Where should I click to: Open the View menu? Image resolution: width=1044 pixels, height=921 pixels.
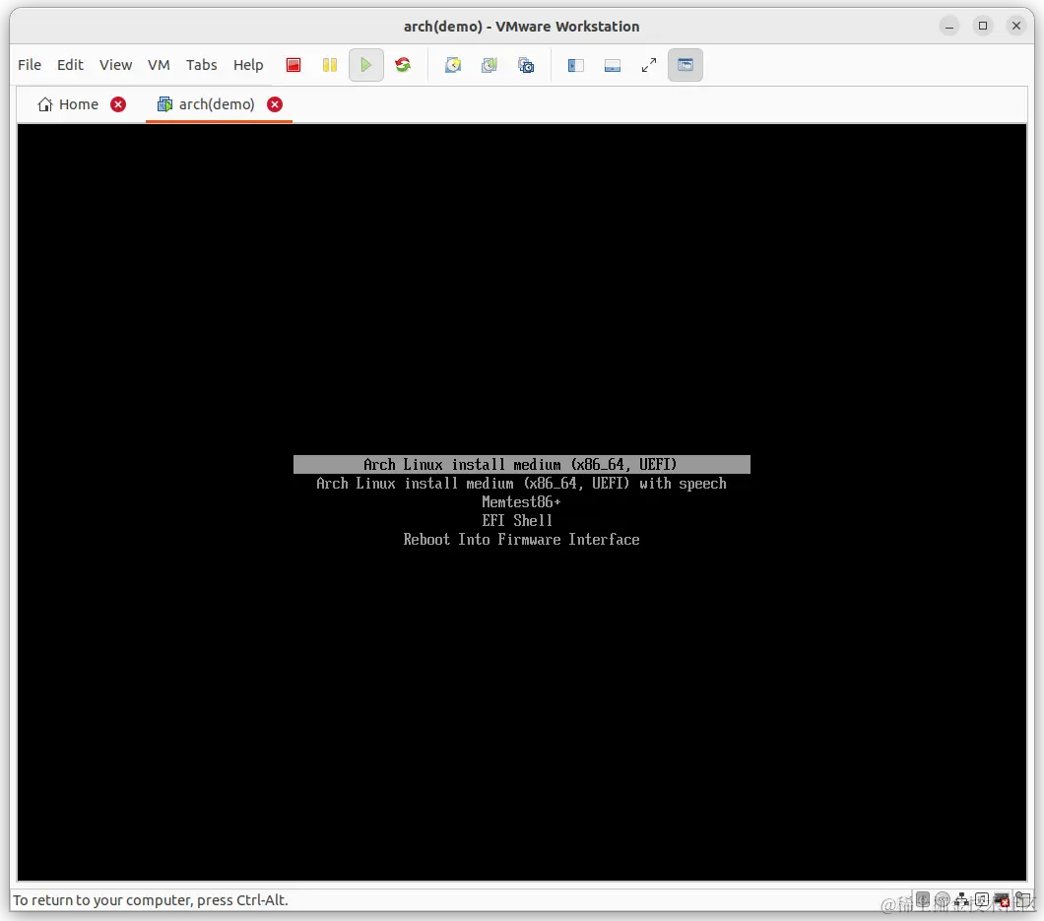click(x=116, y=65)
